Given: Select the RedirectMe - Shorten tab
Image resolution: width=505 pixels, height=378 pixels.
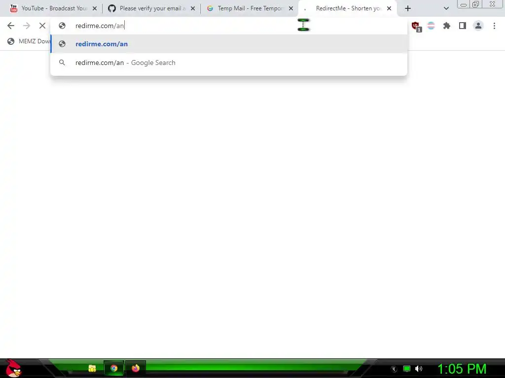Looking at the screenshot, I should tap(348, 8).
